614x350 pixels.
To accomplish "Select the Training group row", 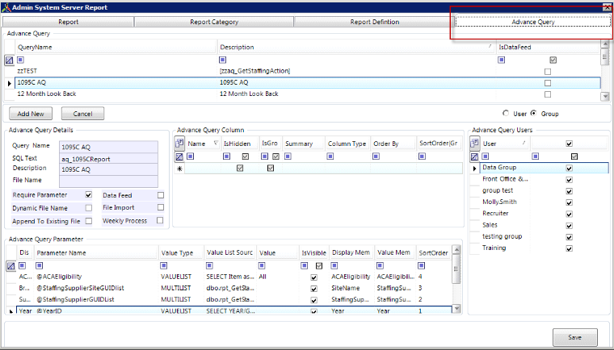I will pyautogui.click(x=539, y=248).
